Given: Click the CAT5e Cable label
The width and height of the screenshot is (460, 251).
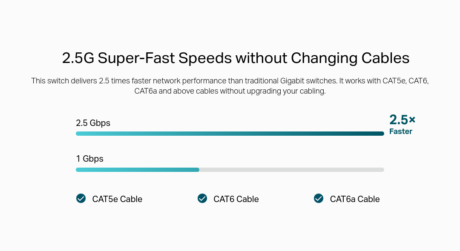Looking at the screenshot, I should (117, 199).
